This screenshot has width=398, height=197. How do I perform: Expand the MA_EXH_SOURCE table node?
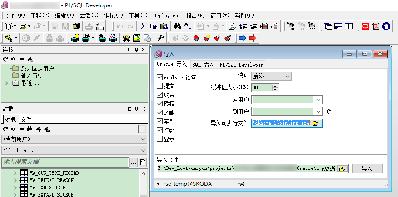coord(15,187)
